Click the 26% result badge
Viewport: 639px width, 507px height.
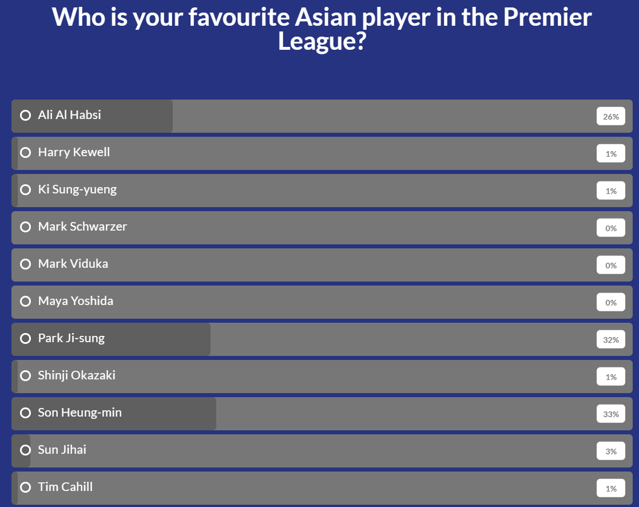tap(610, 116)
